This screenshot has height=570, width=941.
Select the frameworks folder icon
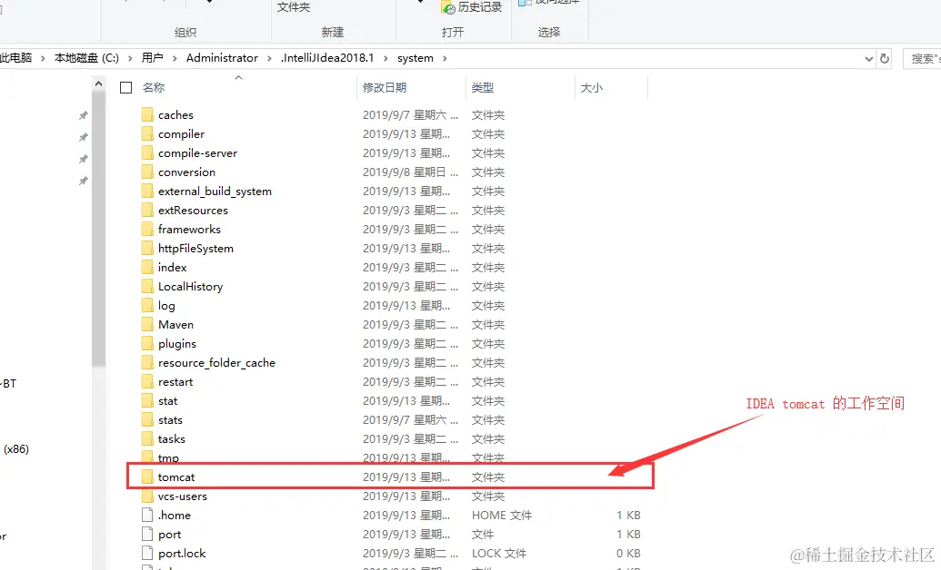[x=147, y=229]
